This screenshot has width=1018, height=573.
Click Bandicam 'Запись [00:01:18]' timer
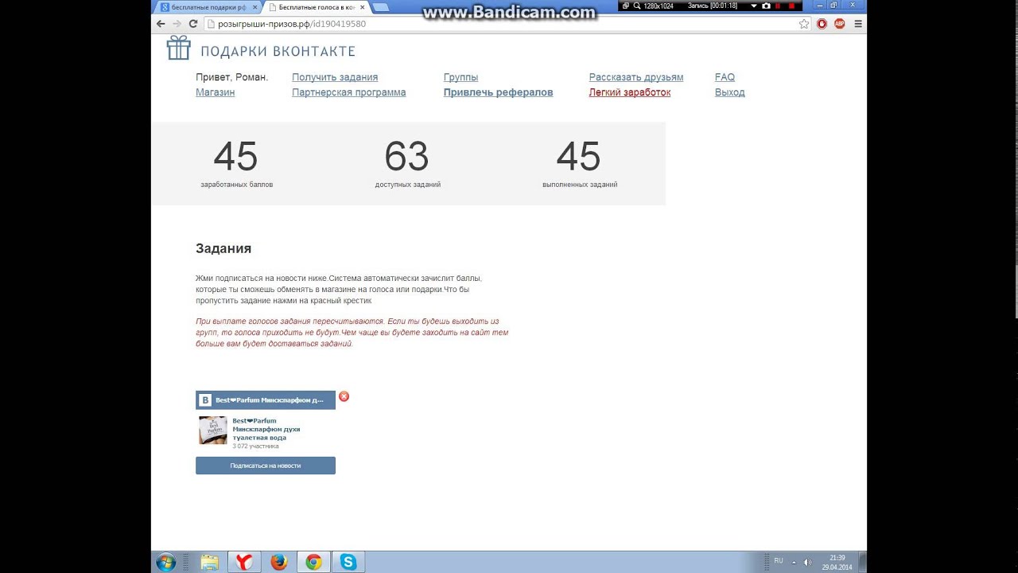713,6
